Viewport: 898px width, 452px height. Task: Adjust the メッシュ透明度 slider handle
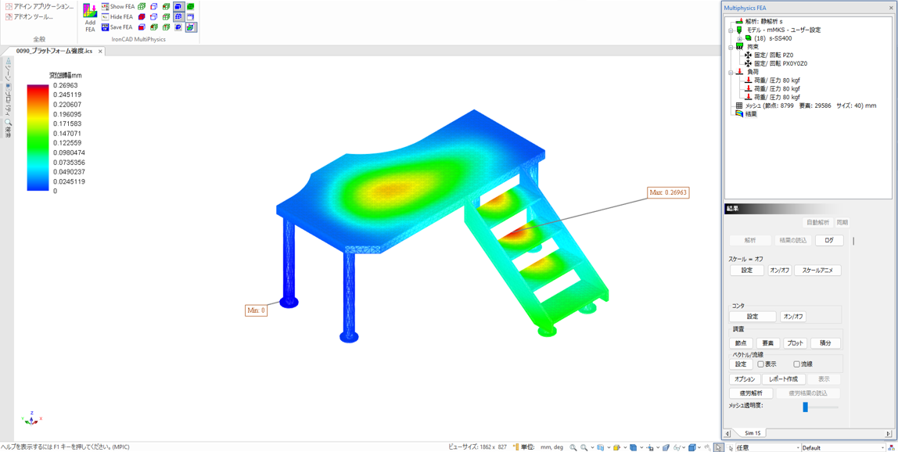805,407
